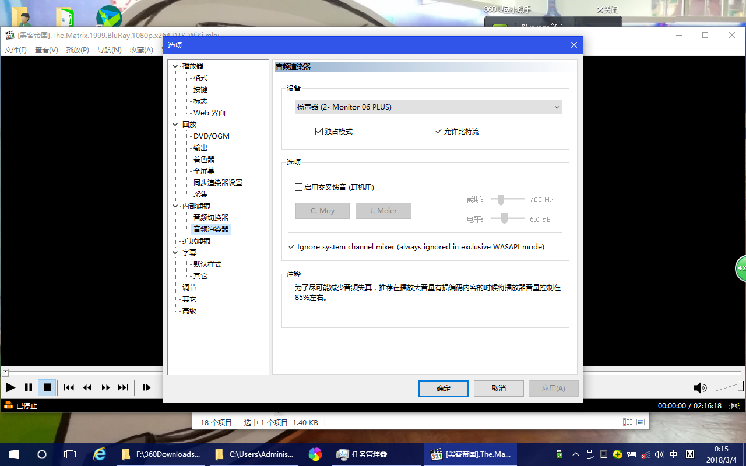Click the 确定 button to confirm
This screenshot has width=746, height=466.
tap(443, 388)
